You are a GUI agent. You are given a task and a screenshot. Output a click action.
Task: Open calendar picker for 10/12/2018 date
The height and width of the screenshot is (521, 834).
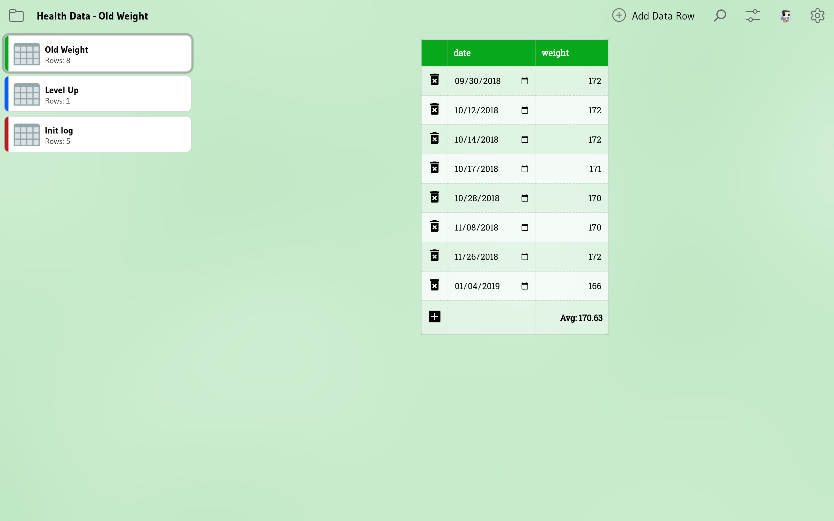click(x=525, y=110)
